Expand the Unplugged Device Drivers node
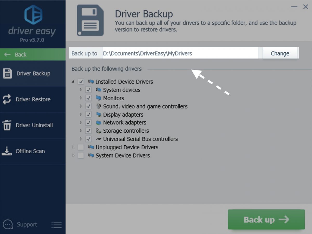The width and height of the screenshot is (312, 234). pyautogui.click(x=73, y=147)
